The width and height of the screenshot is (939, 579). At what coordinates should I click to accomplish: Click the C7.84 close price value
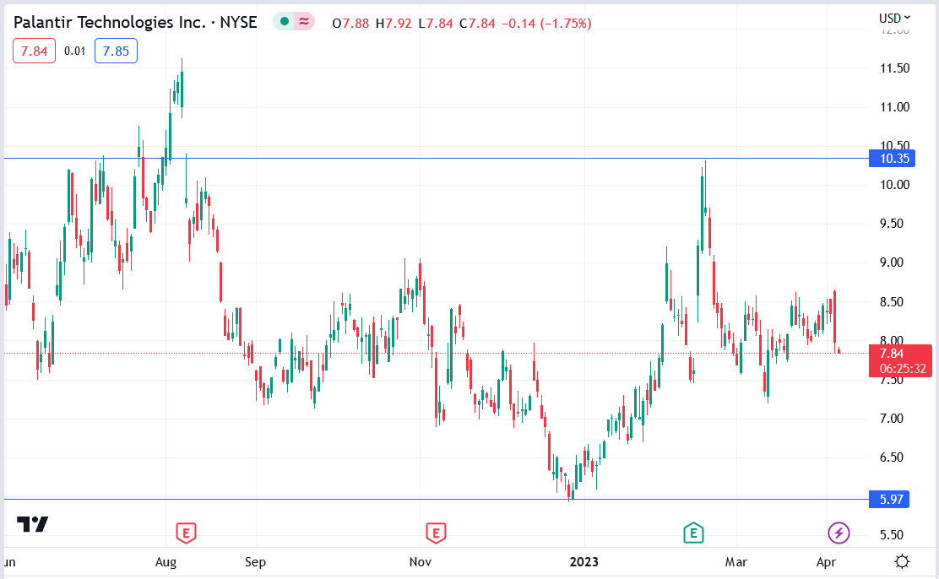click(x=477, y=24)
